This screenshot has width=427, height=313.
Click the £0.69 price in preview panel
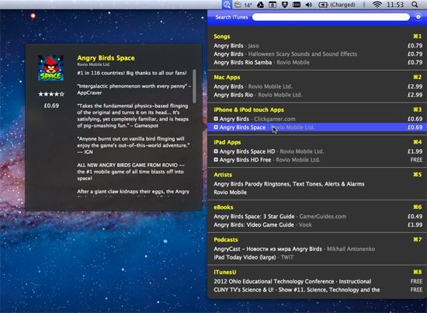point(51,106)
